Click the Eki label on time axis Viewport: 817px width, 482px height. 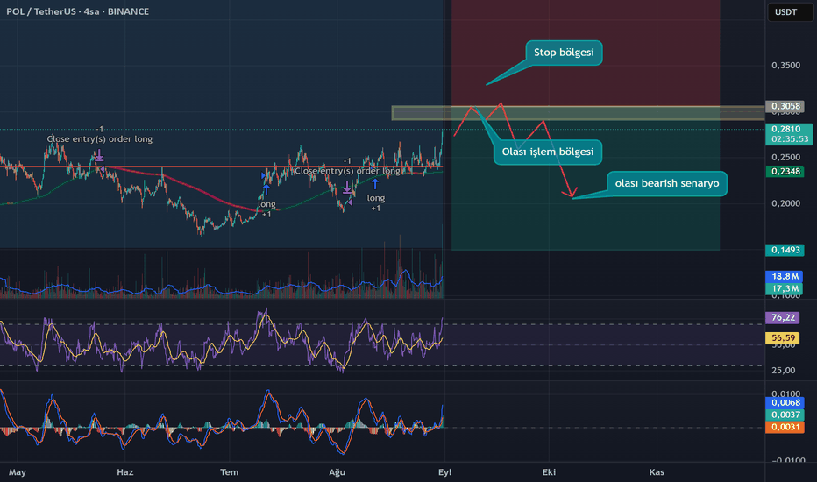tap(549, 472)
